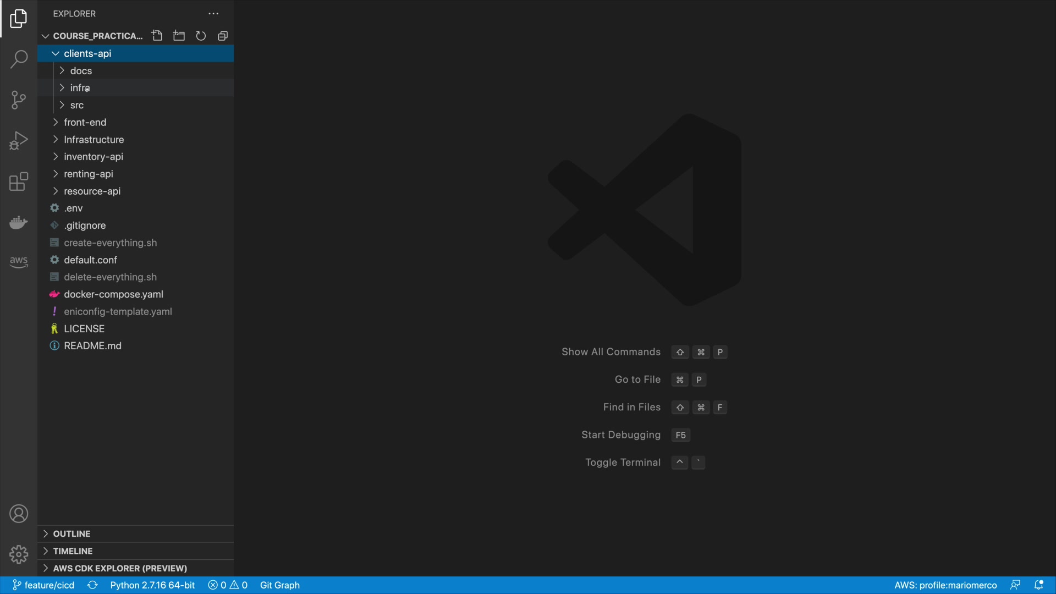Click the New Folder icon in explorer
The height and width of the screenshot is (594, 1056).
tap(179, 36)
